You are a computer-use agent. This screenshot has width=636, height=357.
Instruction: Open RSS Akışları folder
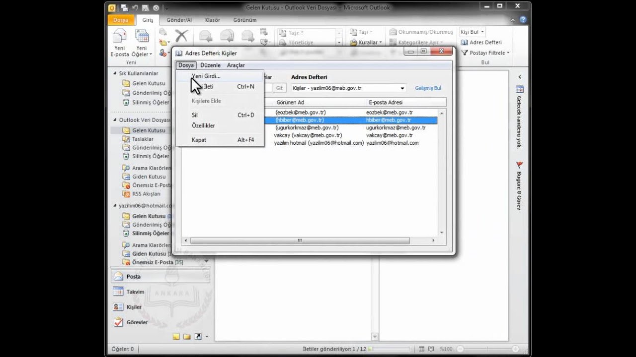coord(146,194)
